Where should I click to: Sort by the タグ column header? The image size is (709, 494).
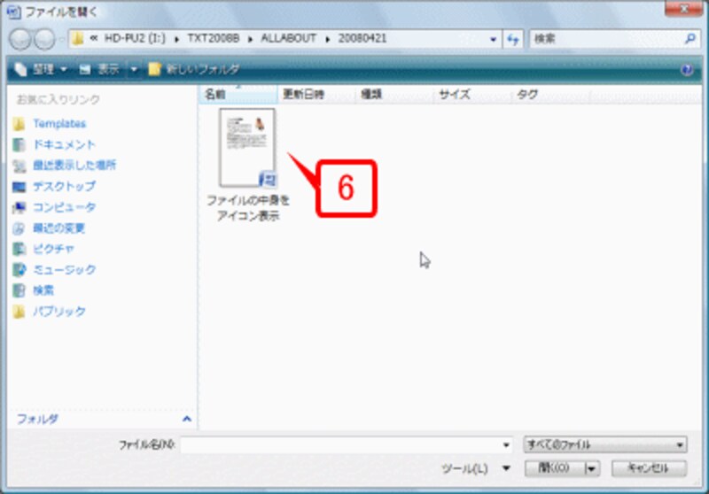tap(550, 94)
